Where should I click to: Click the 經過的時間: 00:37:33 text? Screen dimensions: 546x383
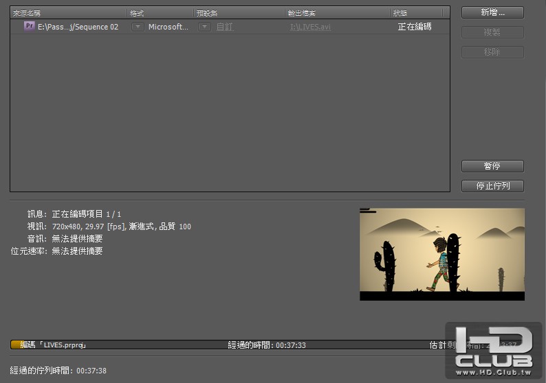tap(267, 345)
